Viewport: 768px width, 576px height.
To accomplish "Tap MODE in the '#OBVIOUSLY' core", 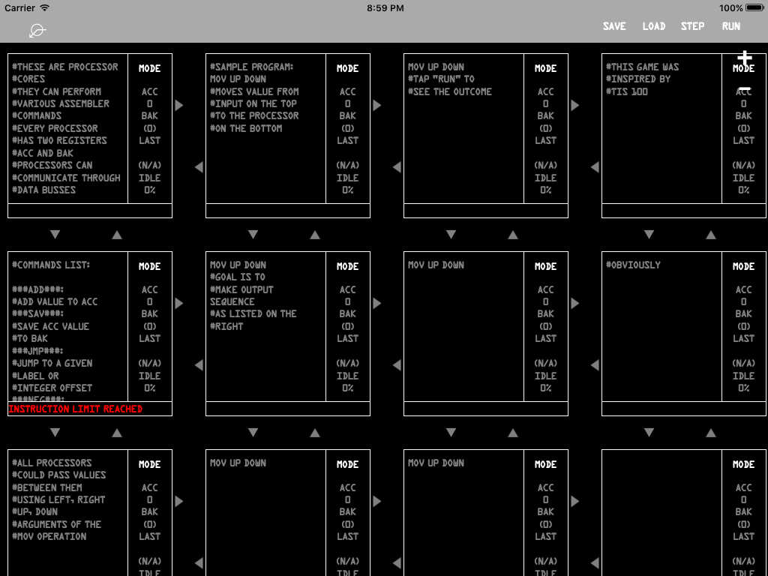I will point(743,266).
